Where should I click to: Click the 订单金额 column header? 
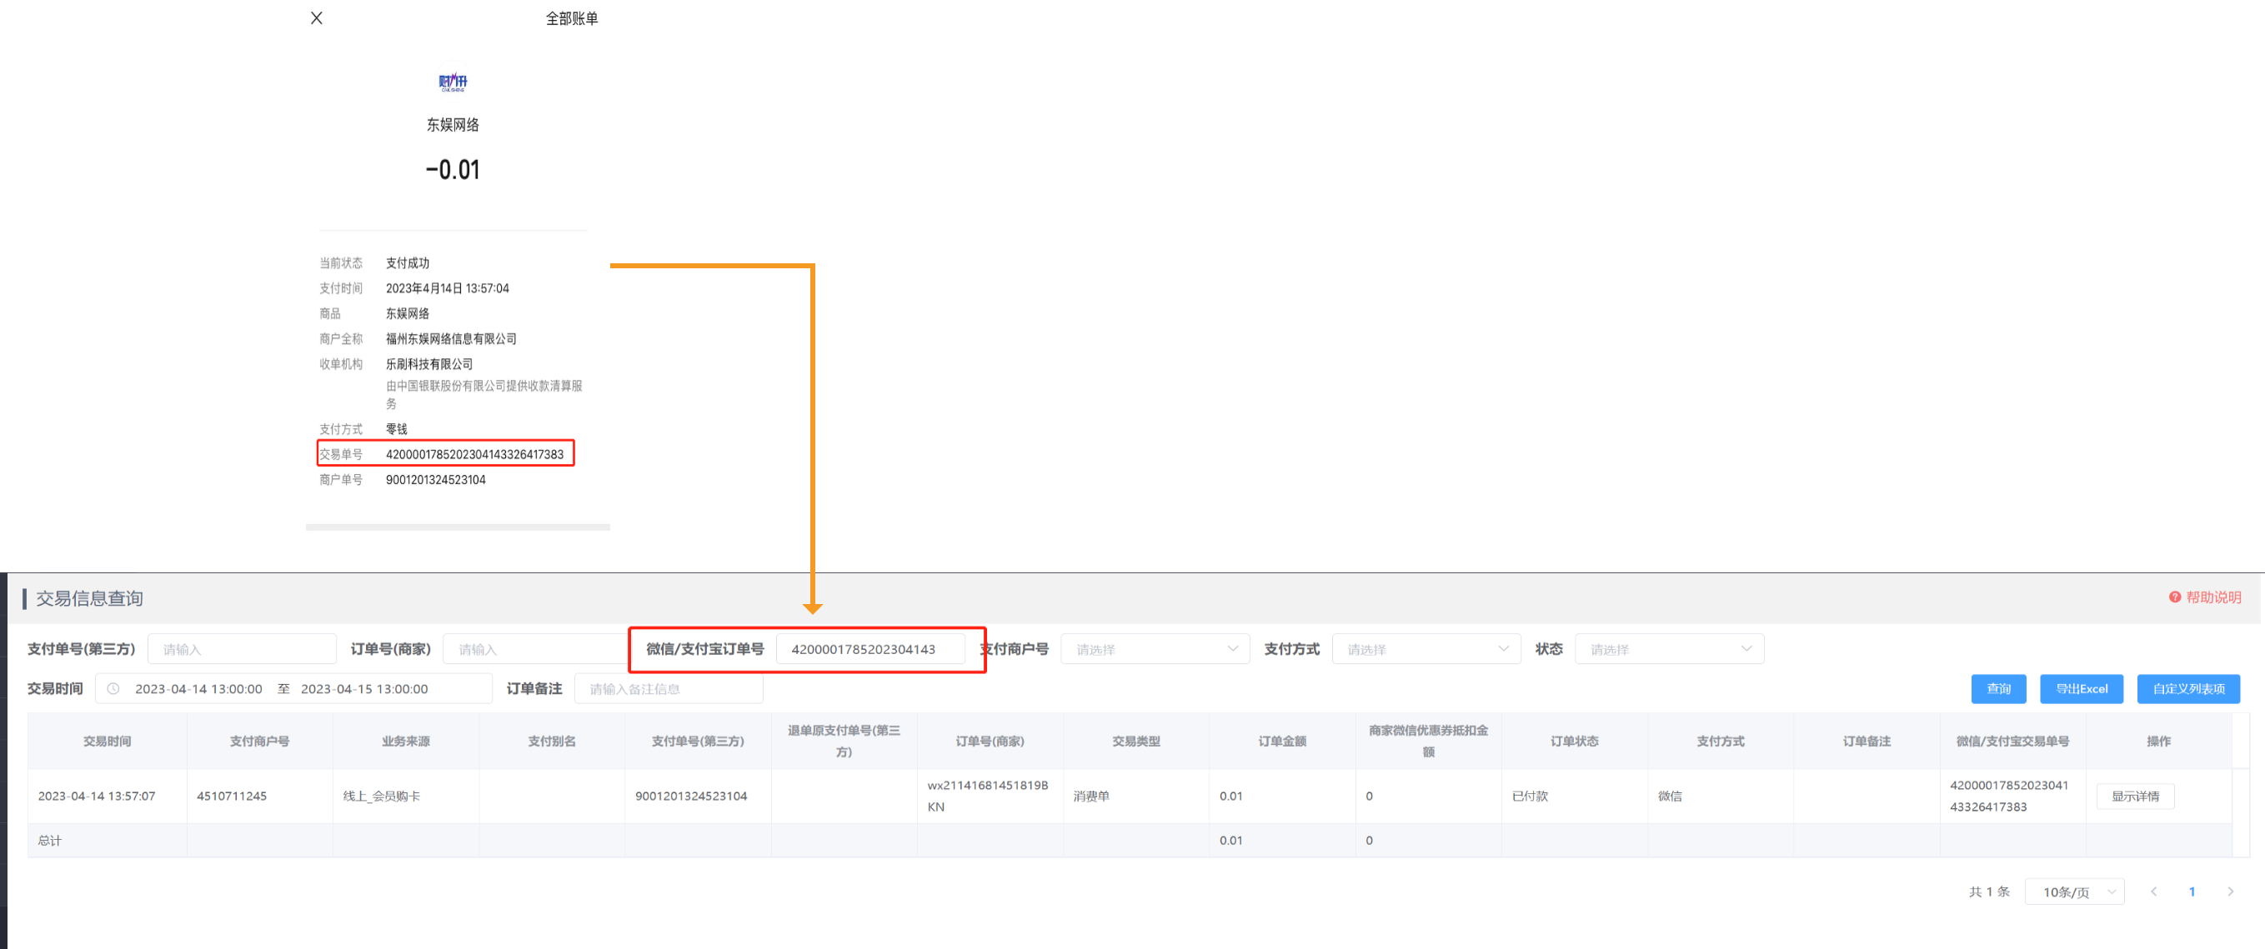(x=1282, y=742)
